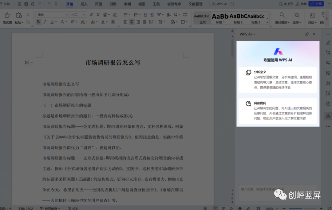Switch to the 页面 tab

pyautogui.click(x=98, y=4)
